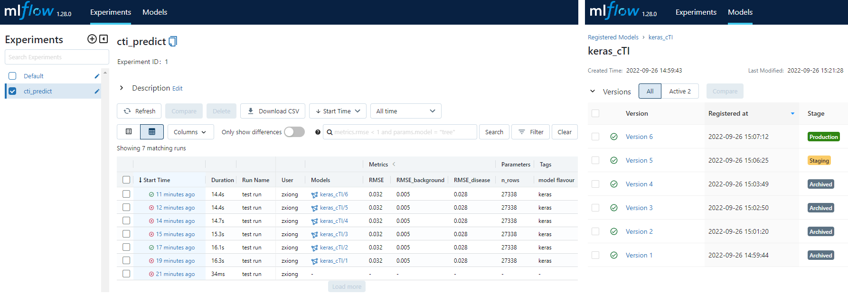Viewport: 848px width, 294px height.
Task: Click the failed status icon of 21 minutes ago run
Action: coord(151,274)
